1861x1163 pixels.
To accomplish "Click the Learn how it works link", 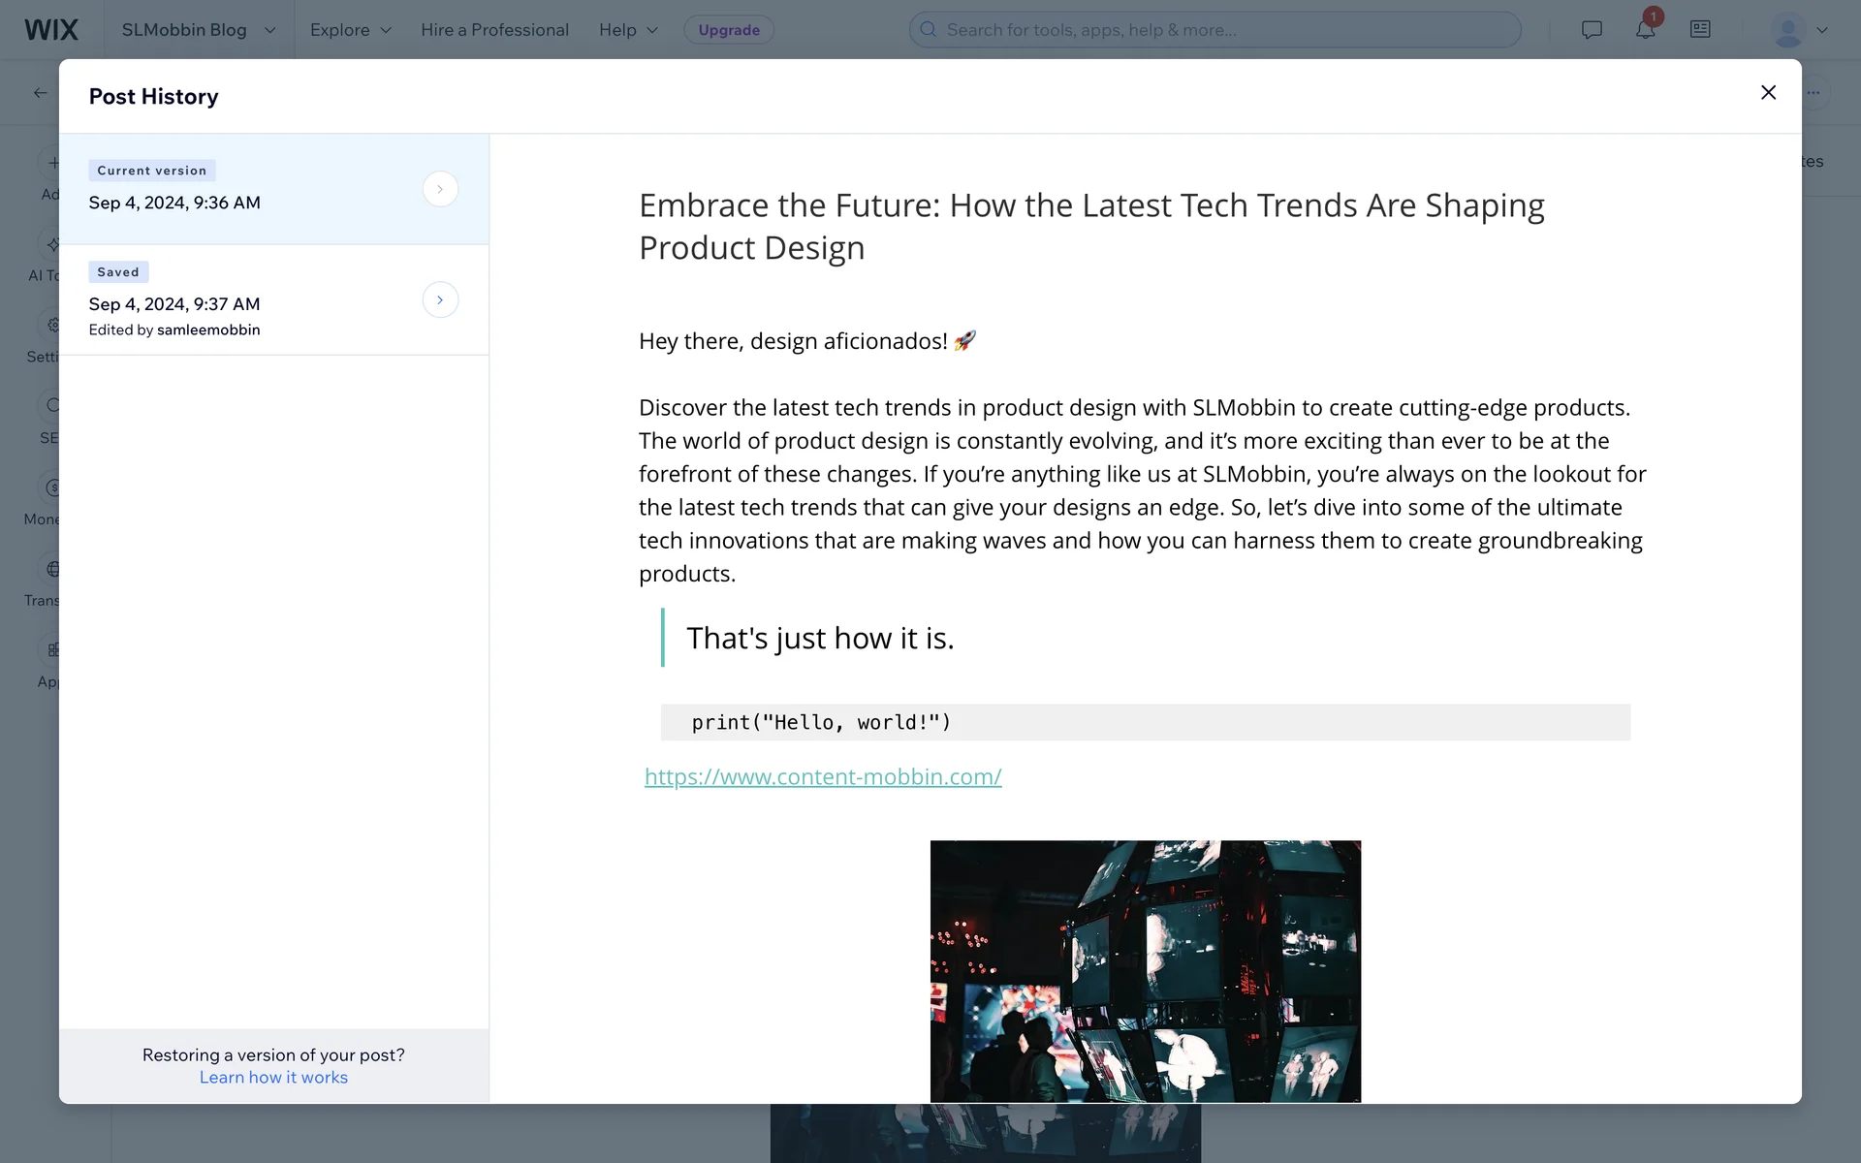I will pos(273,1078).
